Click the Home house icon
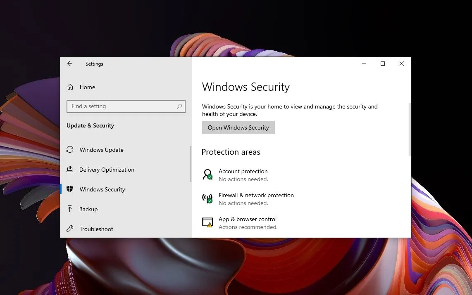 pyautogui.click(x=70, y=87)
